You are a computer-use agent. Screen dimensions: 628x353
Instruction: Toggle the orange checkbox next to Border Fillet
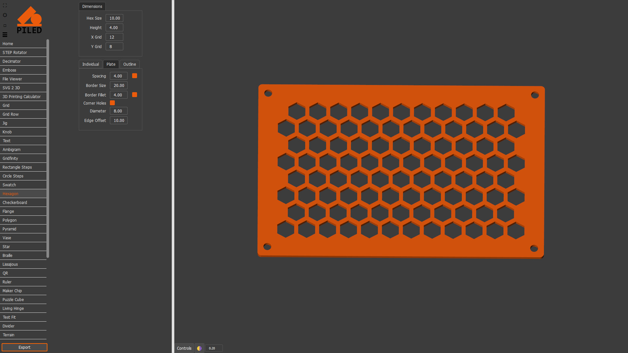tap(134, 95)
